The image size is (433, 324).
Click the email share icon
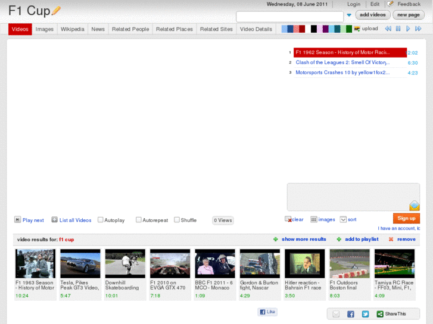(336, 314)
